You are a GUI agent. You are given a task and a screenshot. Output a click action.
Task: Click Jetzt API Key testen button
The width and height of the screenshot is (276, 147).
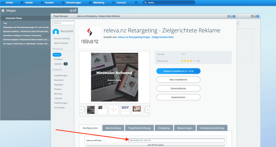click(x=156, y=145)
